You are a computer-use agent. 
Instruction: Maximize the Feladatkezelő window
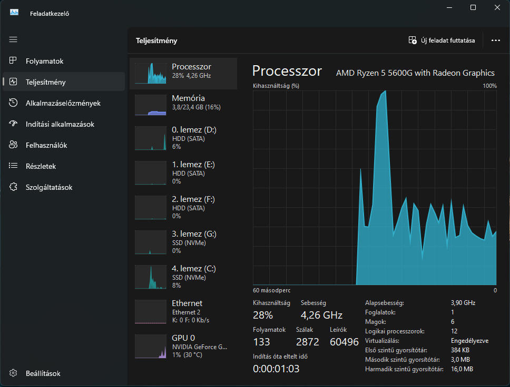pos(473,7)
